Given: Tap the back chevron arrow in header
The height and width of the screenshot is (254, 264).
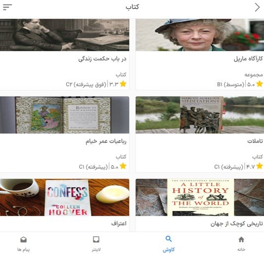Looking at the screenshot, I should pyautogui.click(x=257, y=7).
